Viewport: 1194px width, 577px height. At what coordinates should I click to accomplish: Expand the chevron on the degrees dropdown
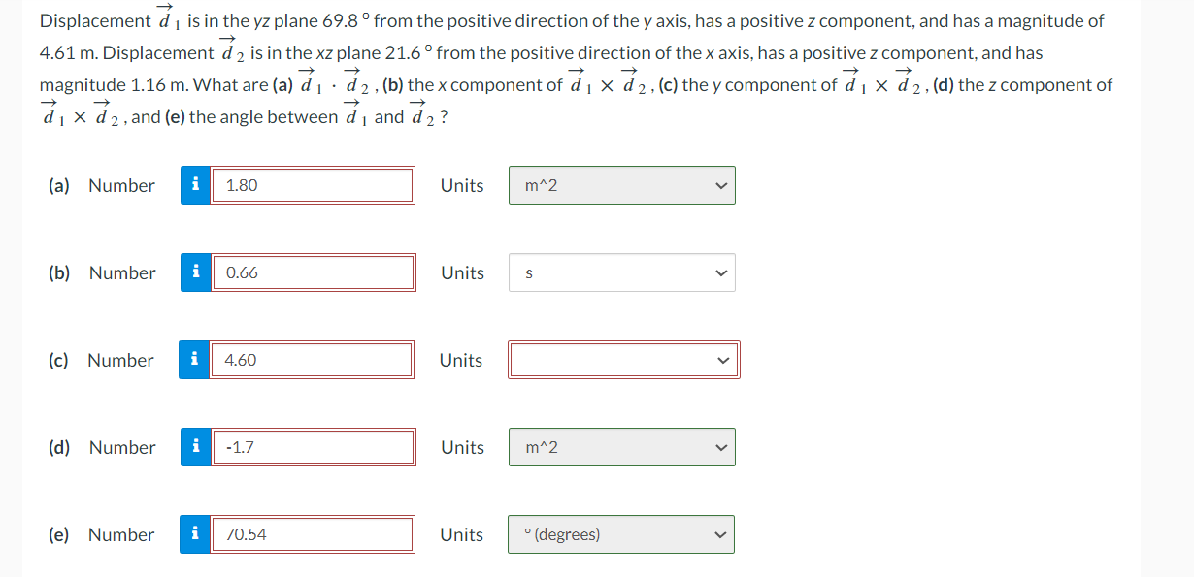tap(718, 534)
